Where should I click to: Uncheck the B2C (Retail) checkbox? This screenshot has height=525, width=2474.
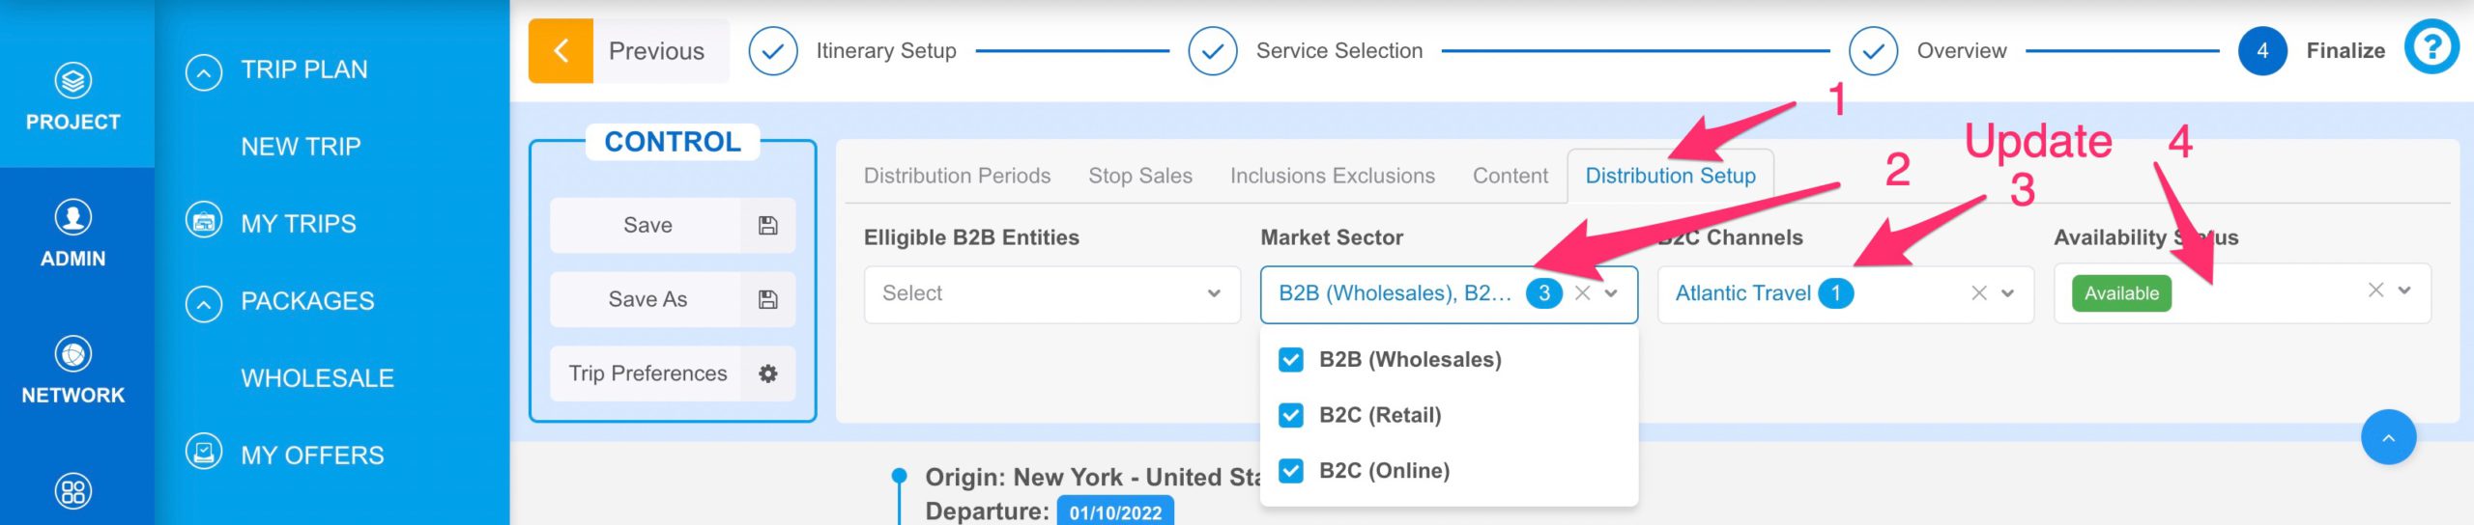click(x=1291, y=415)
